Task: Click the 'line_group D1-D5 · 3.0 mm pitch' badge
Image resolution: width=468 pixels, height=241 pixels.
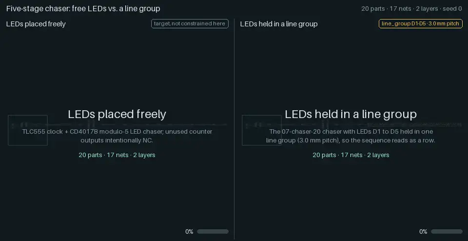Action: pyautogui.click(x=421, y=23)
